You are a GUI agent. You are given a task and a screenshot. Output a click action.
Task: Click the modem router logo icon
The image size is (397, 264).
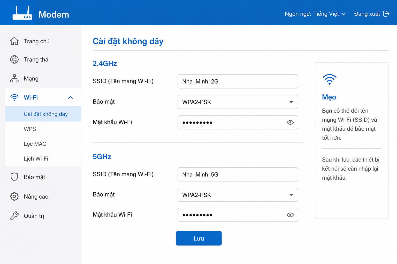(22, 13)
